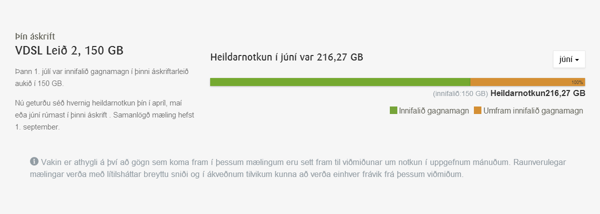Click the orange Umfram innifalið legend square
Viewport: 600px width, 214px height.
tap(477, 110)
